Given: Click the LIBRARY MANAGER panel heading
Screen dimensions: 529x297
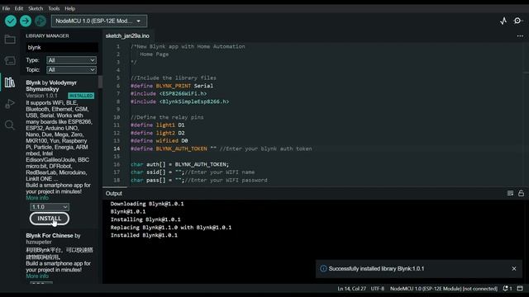Looking at the screenshot, I should tap(47, 35).
